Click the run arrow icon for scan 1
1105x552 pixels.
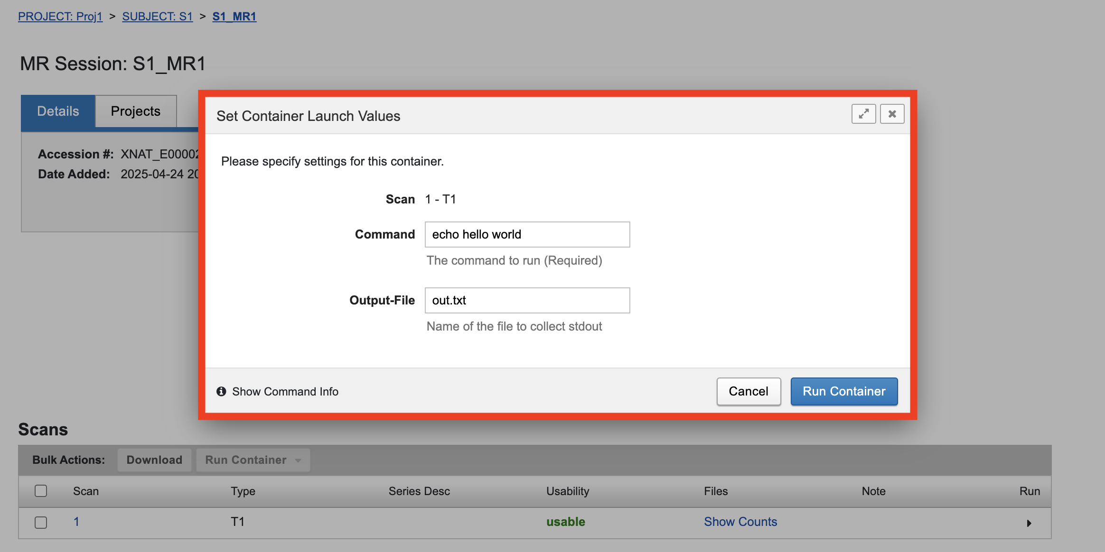[x=1029, y=523]
